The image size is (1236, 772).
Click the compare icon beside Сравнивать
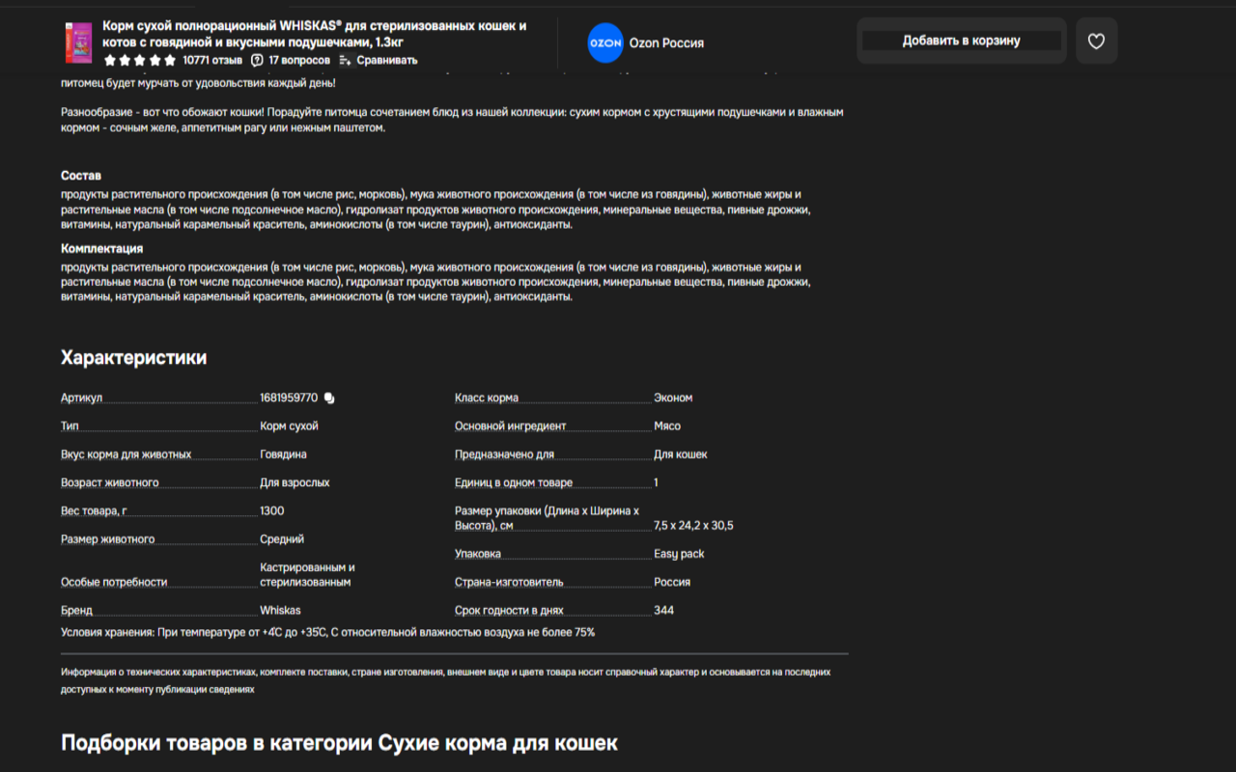pyautogui.click(x=346, y=60)
